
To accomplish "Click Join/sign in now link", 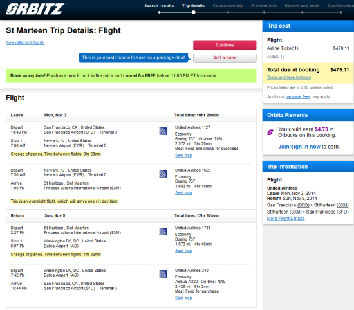I will [x=299, y=147].
